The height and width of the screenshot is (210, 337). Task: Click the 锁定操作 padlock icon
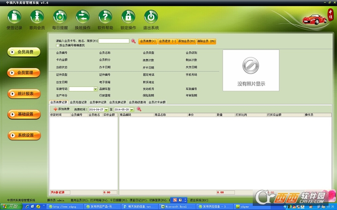click(128, 17)
